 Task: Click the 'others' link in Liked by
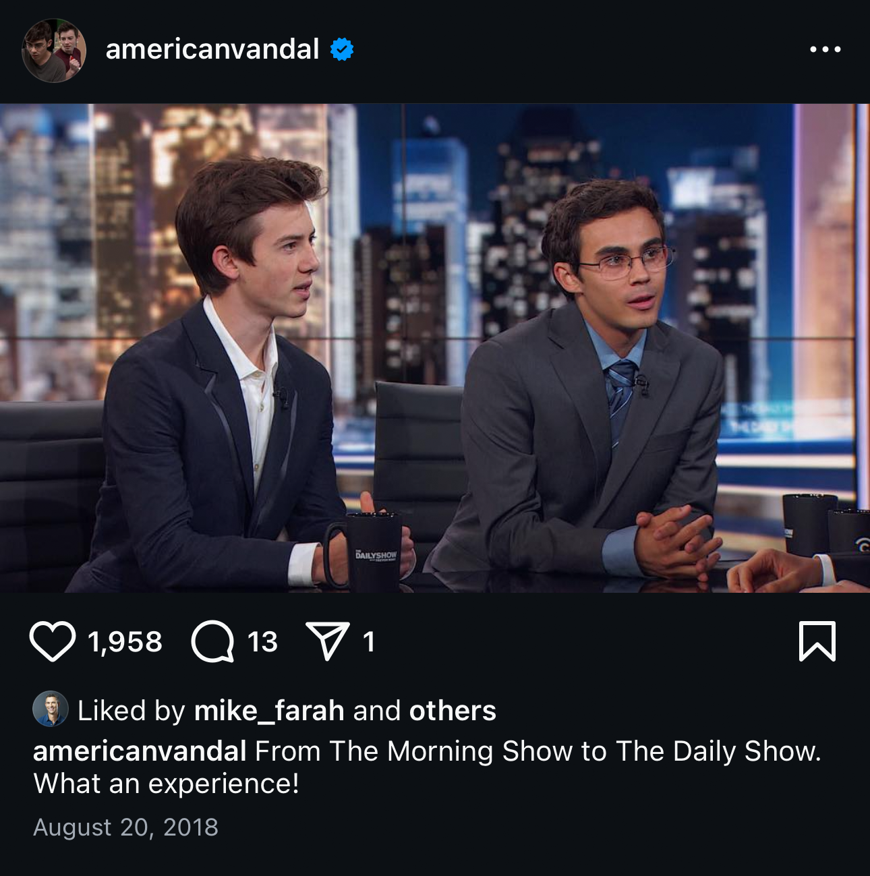coord(453,711)
